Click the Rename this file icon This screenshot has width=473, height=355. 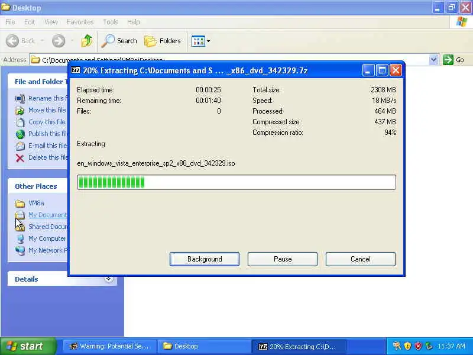[x=20, y=99]
